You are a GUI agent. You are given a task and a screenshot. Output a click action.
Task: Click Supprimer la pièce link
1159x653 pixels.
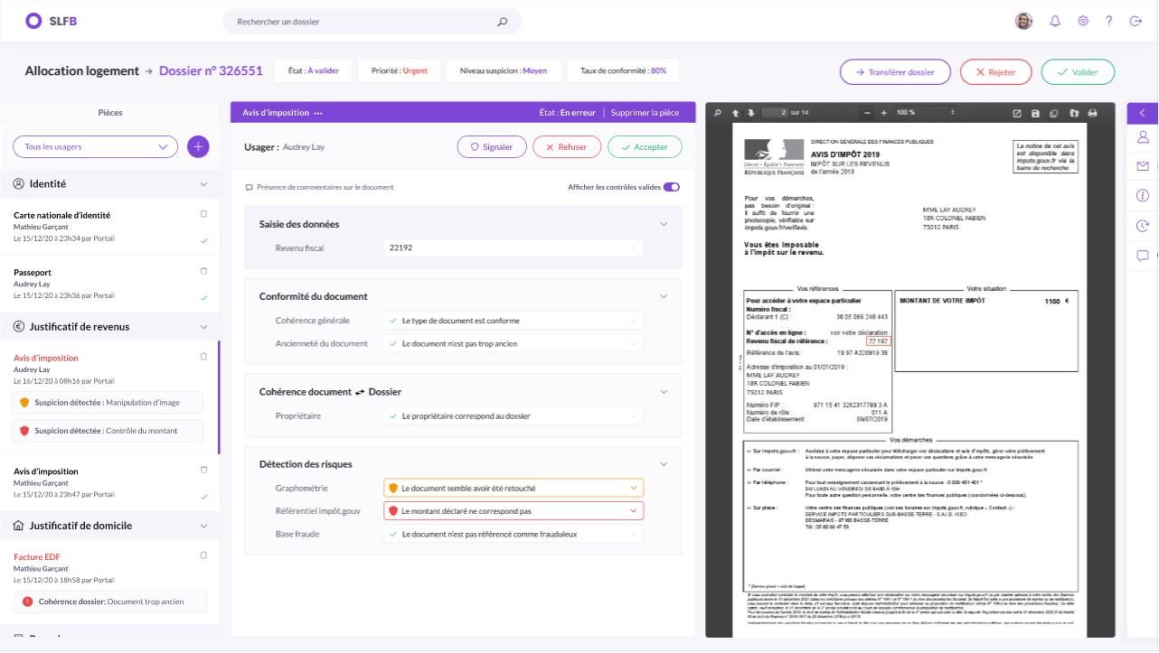pyautogui.click(x=645, y=113)
